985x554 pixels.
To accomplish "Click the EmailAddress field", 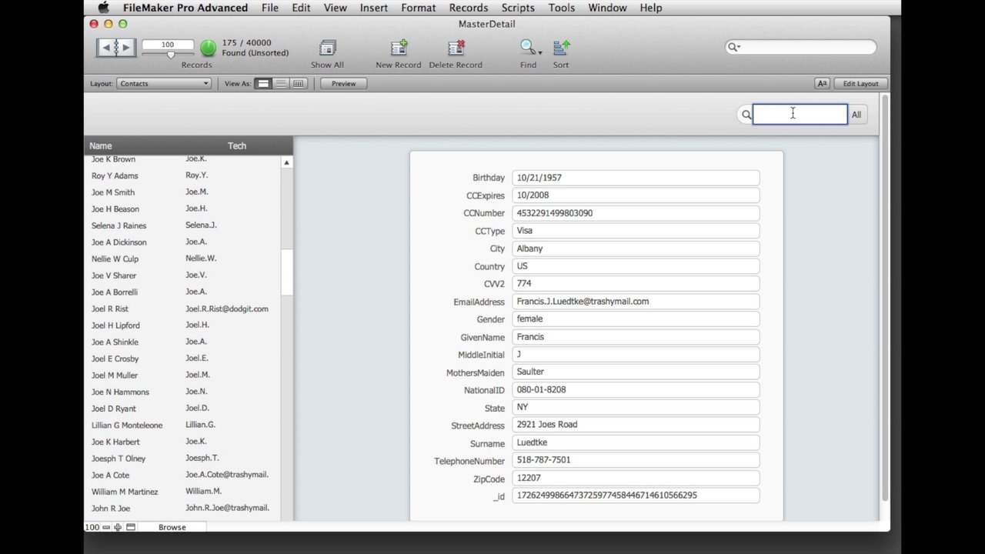I will 636,302.
